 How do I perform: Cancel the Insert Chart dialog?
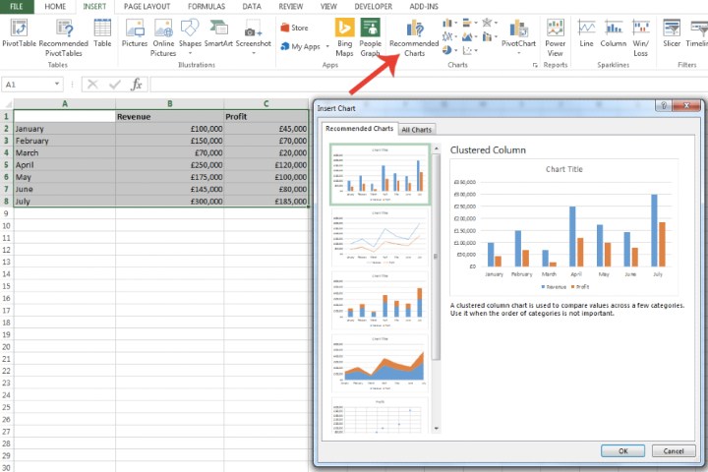pyautogui.click(x=673, y=450)
